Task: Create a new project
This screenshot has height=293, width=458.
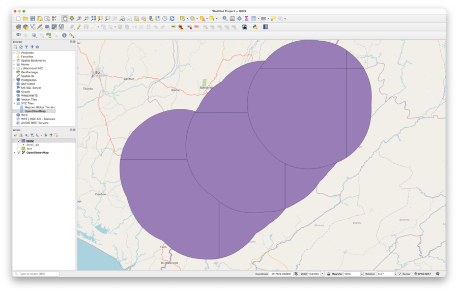Action: coord(18,18)
